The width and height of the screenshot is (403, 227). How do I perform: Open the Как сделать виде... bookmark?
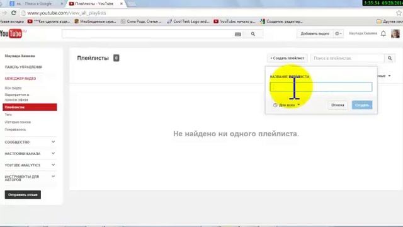click(x=49, y=21)
